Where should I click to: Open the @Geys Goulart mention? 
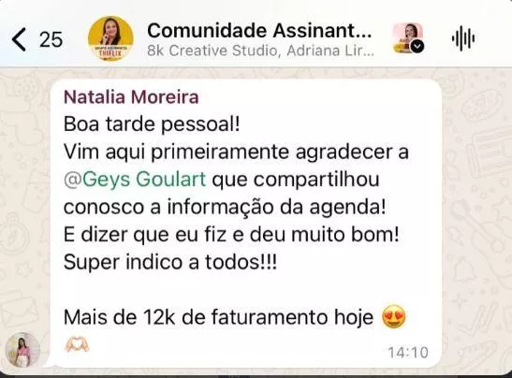(x=135, y=180)
